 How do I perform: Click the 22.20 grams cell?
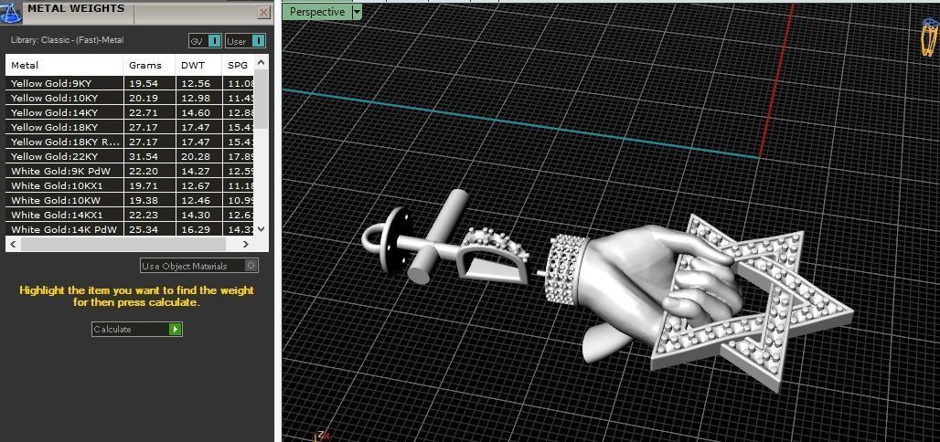150,172
